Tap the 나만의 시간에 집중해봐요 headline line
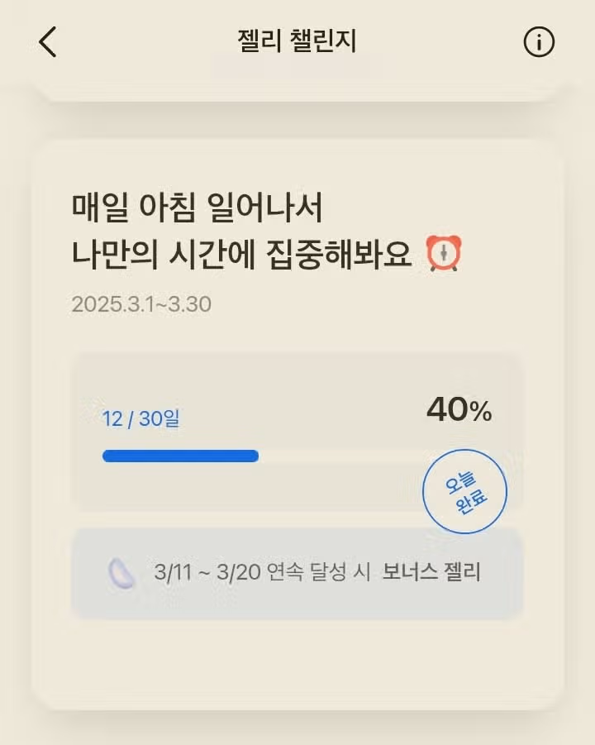The image size is (595, 745). click(x=241, y=254)
